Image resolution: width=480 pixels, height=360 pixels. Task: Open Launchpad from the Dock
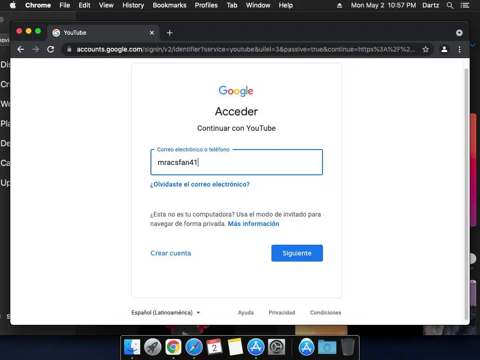152,347
